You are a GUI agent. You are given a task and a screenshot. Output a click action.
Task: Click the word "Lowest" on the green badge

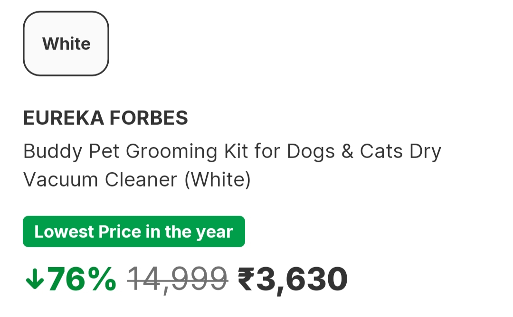64,232
